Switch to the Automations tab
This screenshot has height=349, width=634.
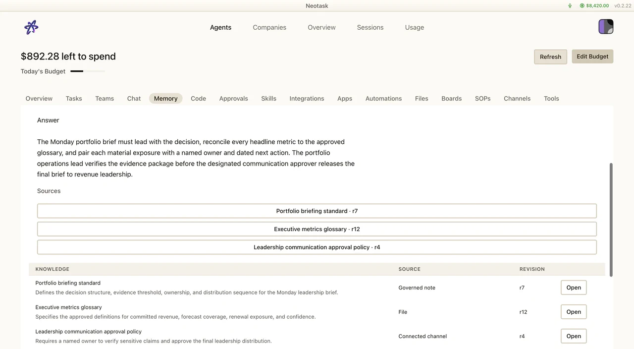pos(383,99)
